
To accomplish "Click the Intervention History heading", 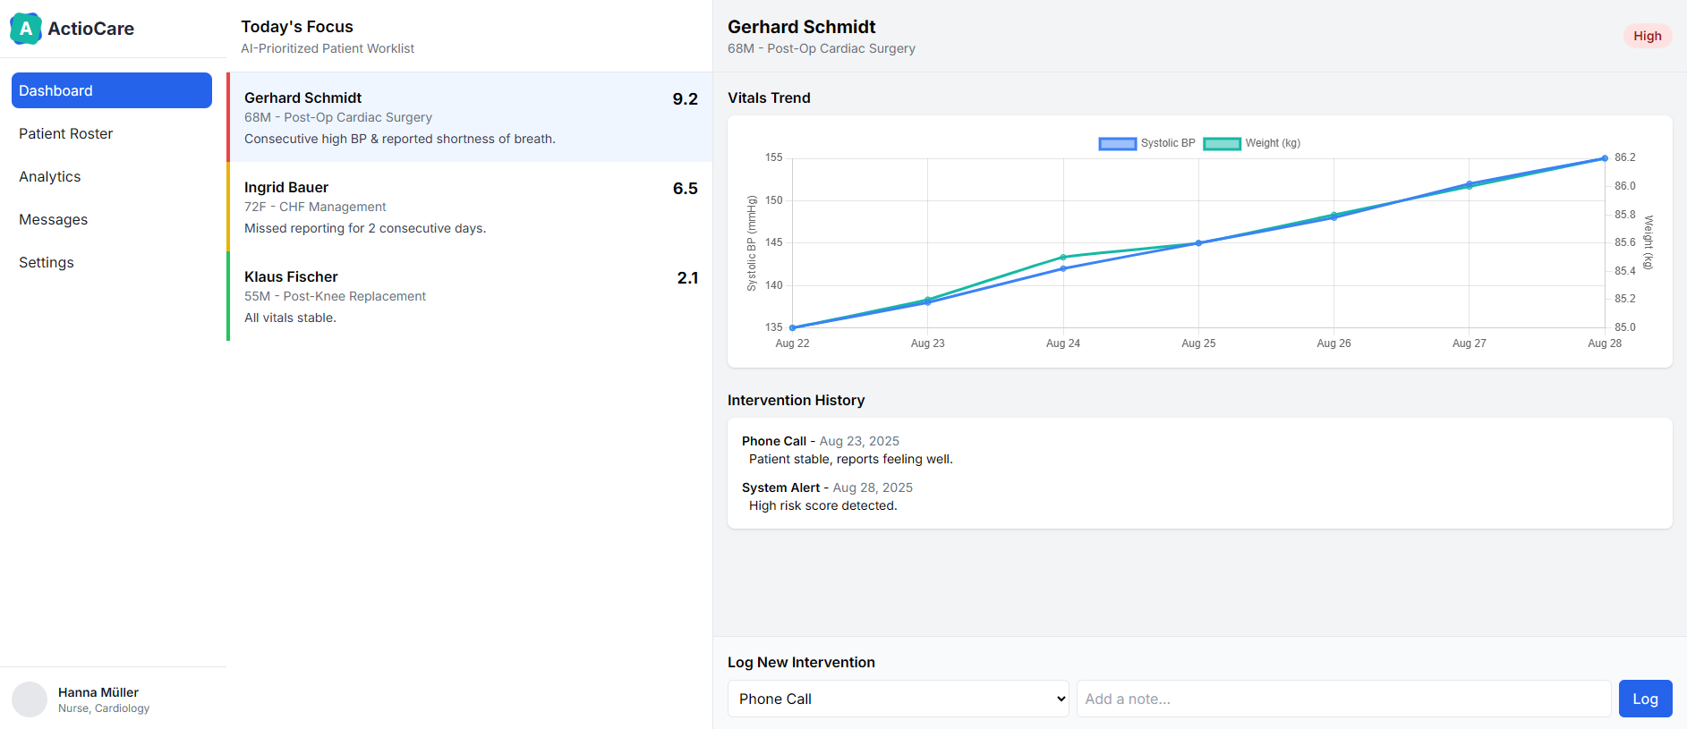I will click(x=796, y=400).
